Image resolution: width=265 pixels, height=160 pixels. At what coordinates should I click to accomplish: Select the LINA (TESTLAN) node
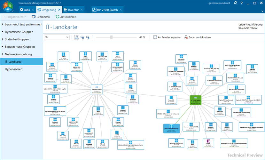coord(102,56)
